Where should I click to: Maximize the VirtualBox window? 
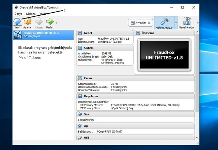click(183, 7)
